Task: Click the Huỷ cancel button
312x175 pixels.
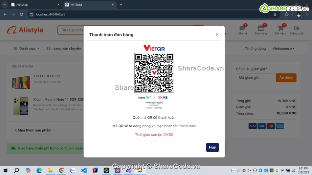Action: 212,147
